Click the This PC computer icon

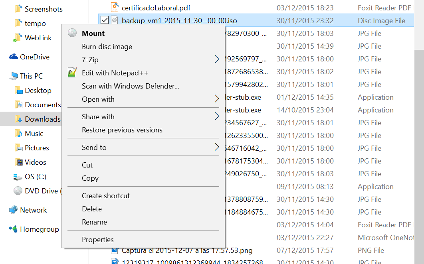click(14, 76)
